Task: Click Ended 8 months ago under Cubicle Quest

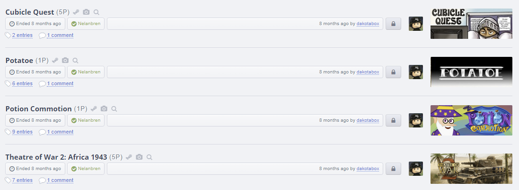Action: click(35, 24)
